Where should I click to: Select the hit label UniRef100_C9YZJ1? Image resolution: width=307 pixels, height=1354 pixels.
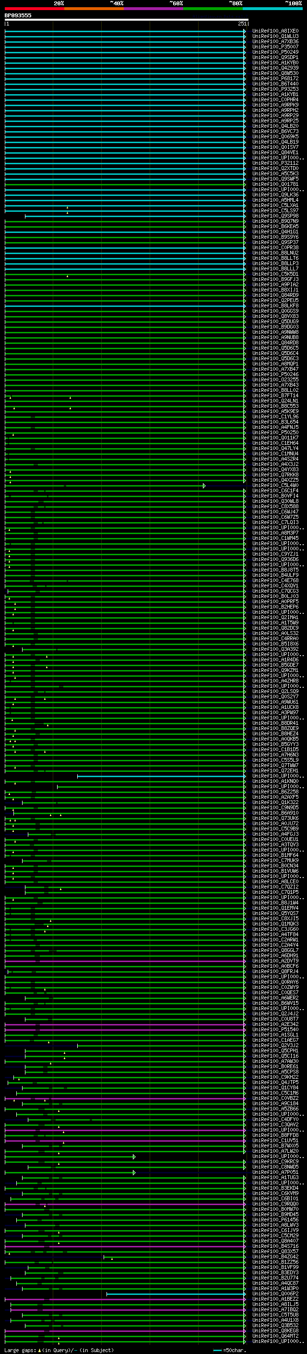pos(275,554)
